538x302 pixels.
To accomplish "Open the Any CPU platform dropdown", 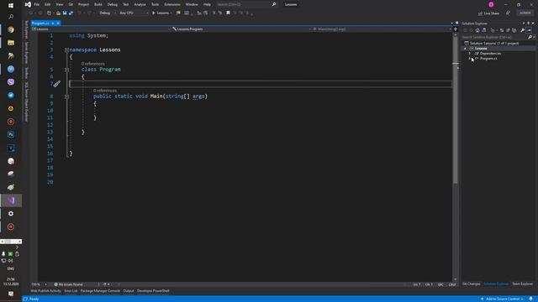I will [x=134, y=13].
